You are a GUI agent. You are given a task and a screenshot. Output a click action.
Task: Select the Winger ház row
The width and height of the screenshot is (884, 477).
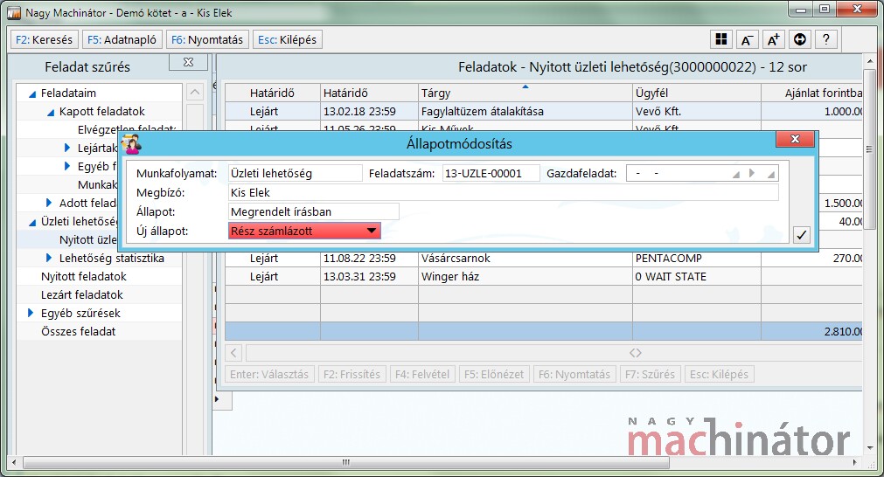point(544,277)
